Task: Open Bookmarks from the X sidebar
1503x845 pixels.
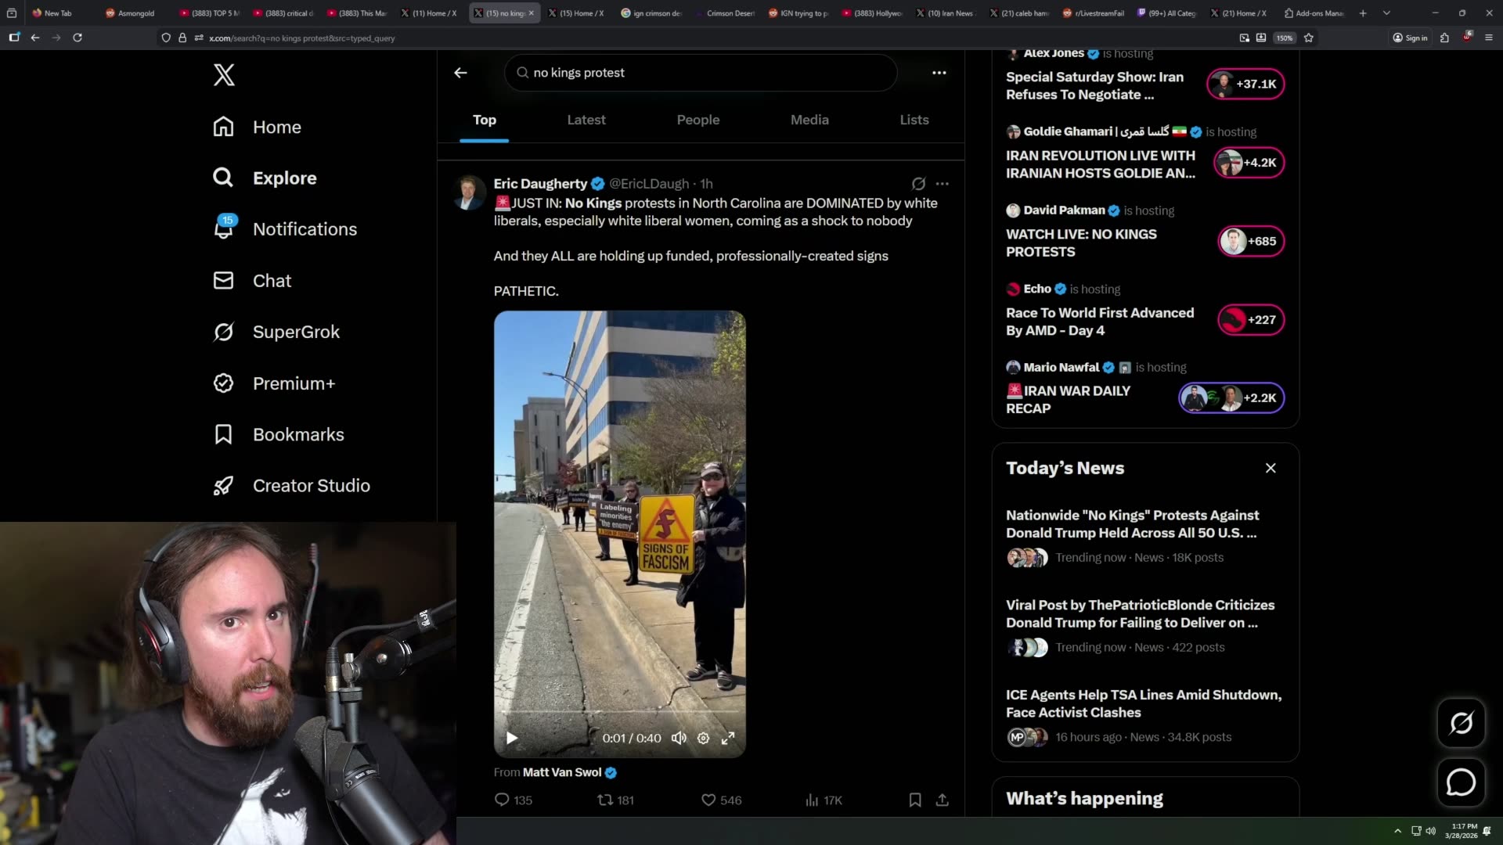Action: [279, 434]
